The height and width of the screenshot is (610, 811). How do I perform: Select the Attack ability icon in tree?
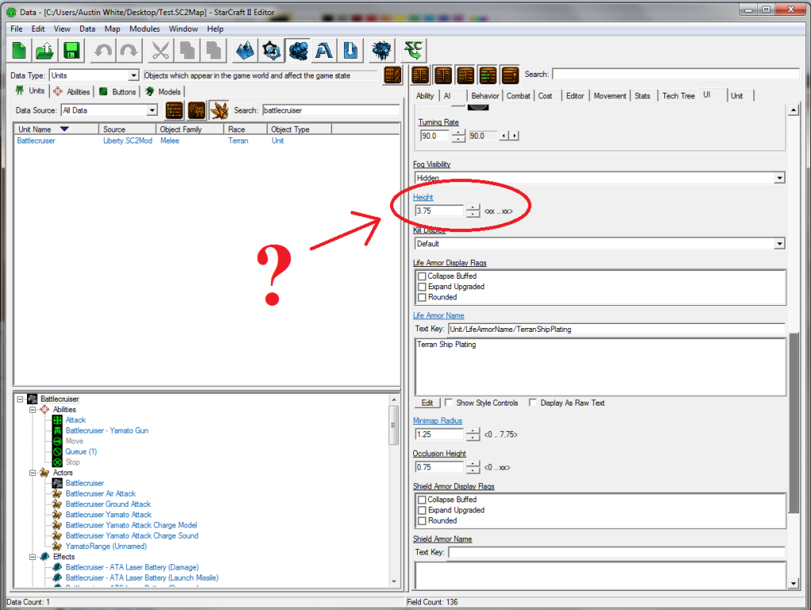57,421
